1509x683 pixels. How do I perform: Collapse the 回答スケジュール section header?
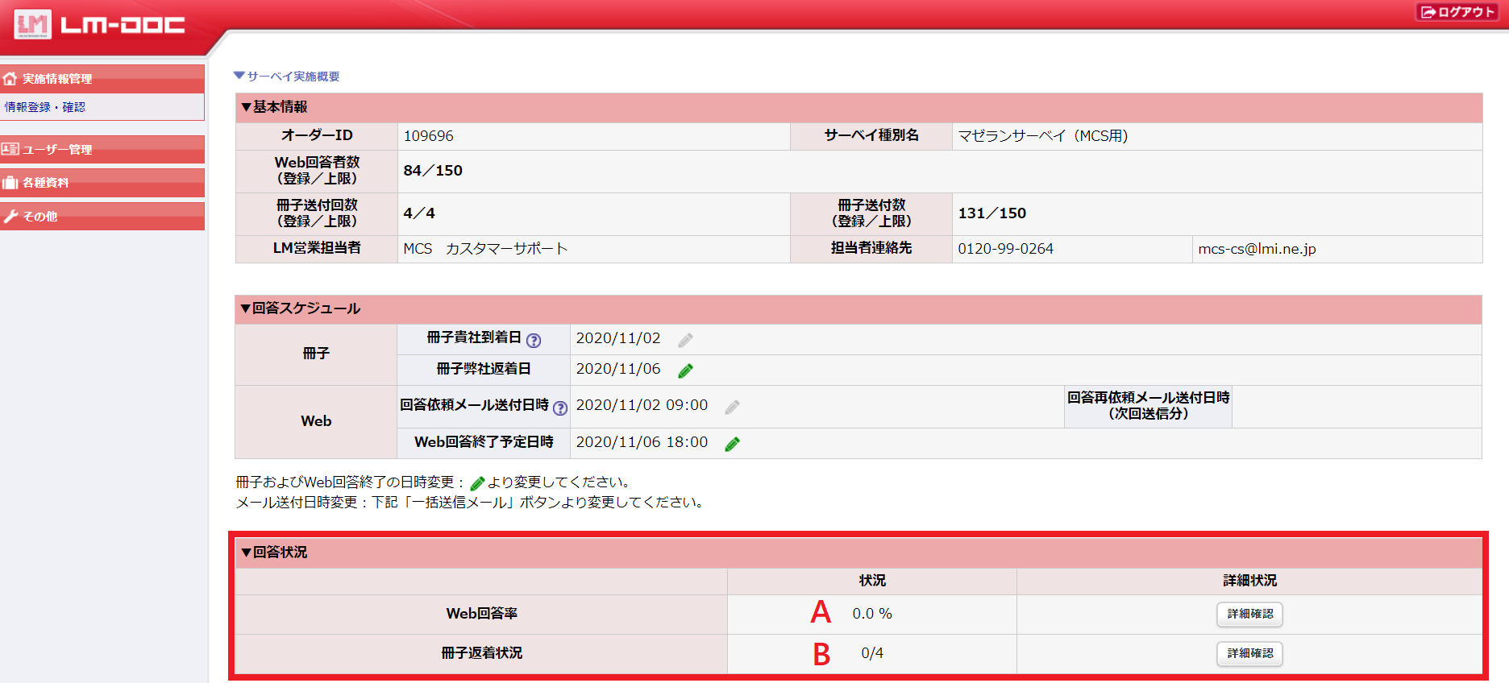coord(300,308)
